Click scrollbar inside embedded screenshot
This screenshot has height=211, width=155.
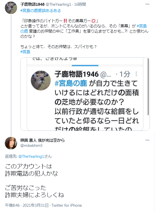pyautogui.click(x=148, y=86)
